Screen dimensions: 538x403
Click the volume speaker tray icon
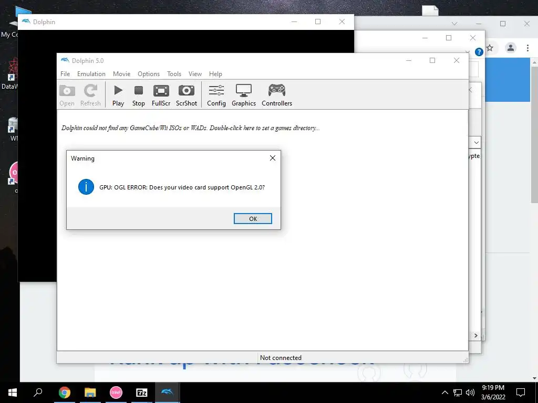click(x=470, y=393)
